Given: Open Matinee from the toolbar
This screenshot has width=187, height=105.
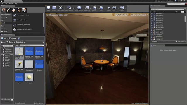Looking at the screenshot, I should click(x=94, y=8).
